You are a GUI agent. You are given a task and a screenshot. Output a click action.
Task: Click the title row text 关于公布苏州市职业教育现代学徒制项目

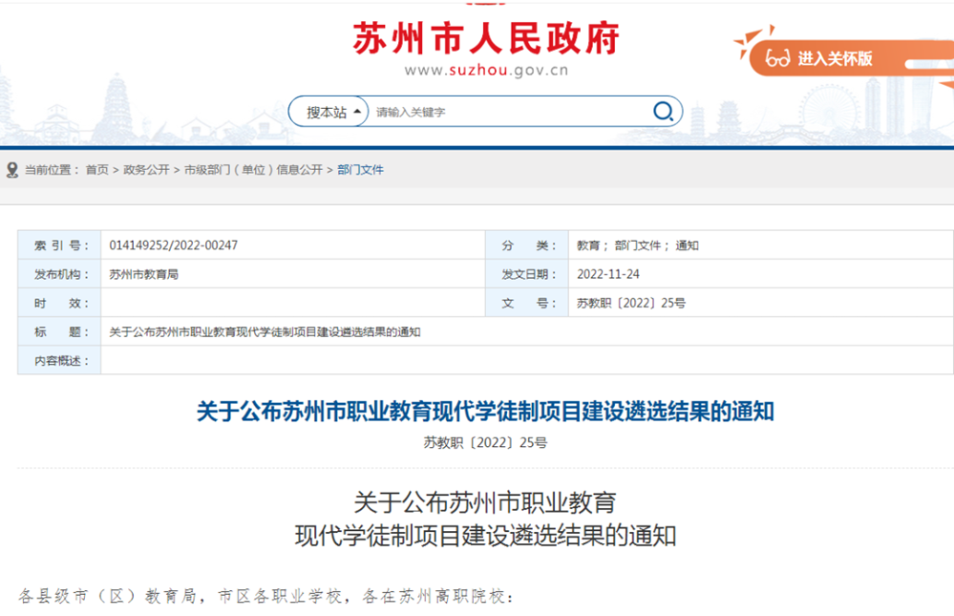[x=265, y=332]
